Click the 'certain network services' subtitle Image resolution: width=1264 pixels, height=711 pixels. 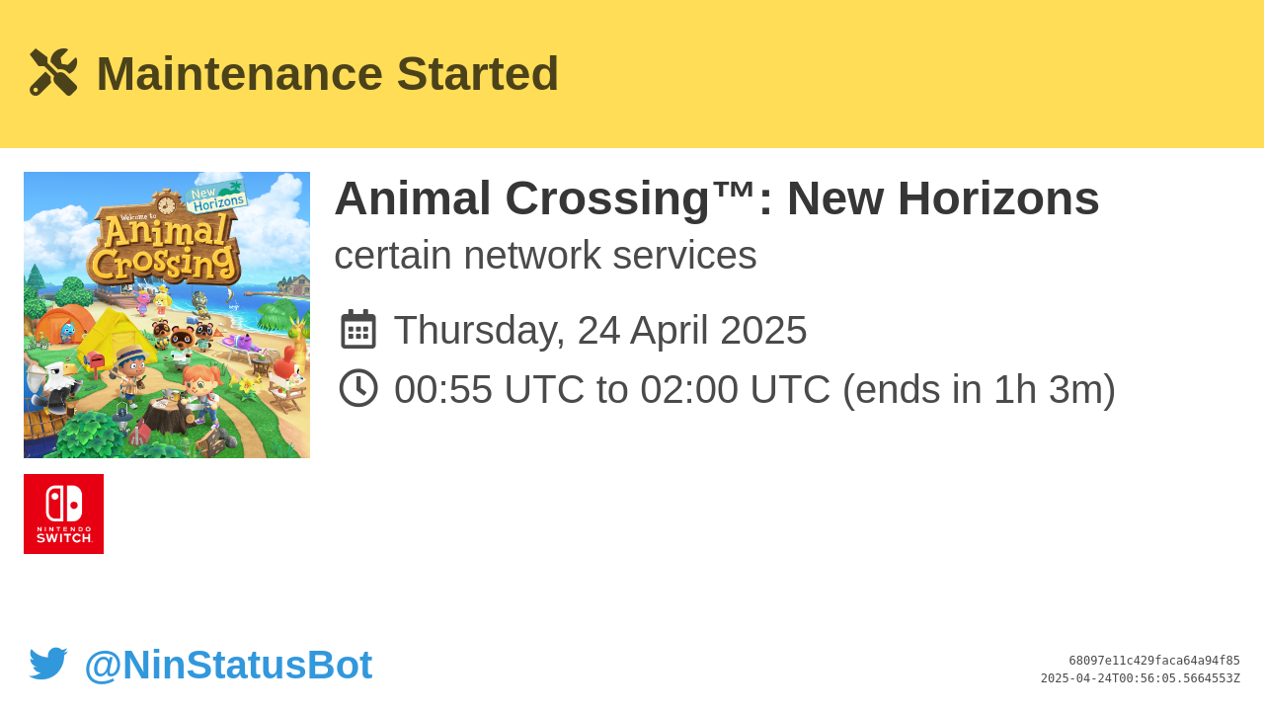pyautogui.click(x=545, y=256)
